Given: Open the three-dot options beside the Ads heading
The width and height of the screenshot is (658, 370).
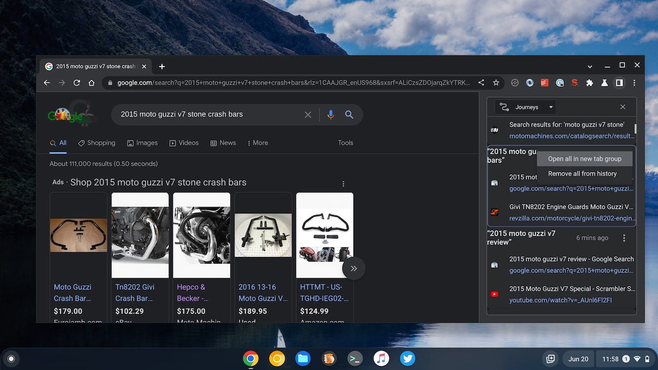Looking at the screenshot, I should tap(343, 183).
